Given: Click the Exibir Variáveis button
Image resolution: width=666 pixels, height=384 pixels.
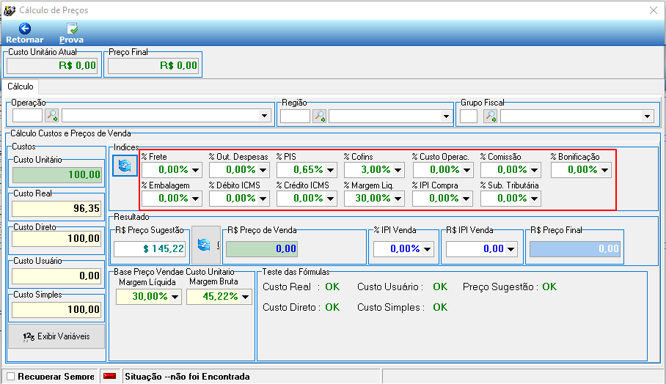Looking at the screenshot, I should click(56, 336).
